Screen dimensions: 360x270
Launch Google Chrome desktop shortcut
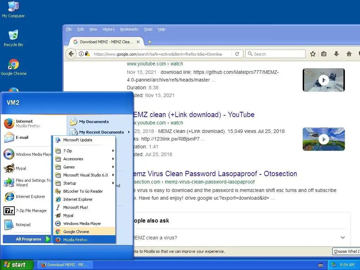coord(14,67)
